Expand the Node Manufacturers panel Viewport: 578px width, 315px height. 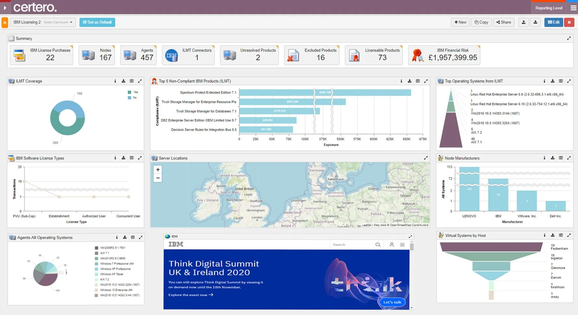click(569, 158)
